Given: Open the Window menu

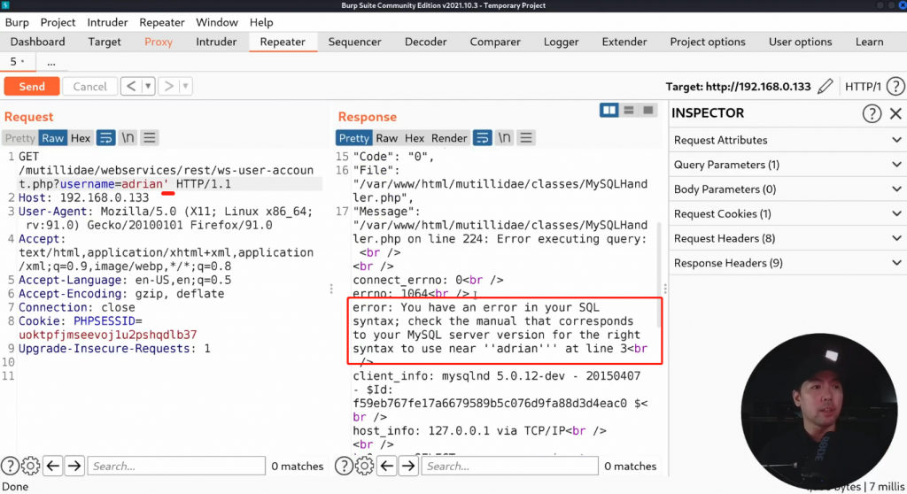Looking at the screenshot, I should coord(217,22).
